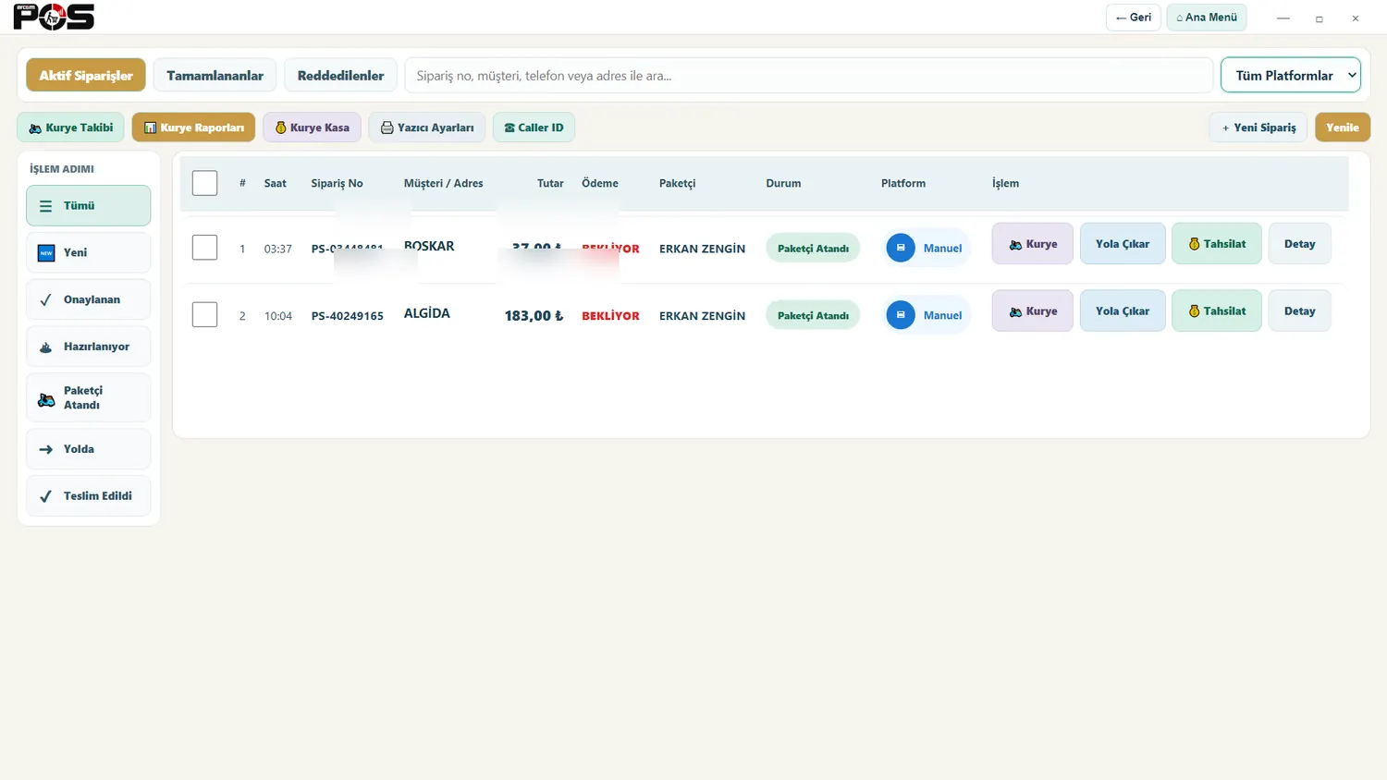Open Yazıcı Ayarları printer settings
This screenshot has height=780, width=1387.
coord(427,128)
